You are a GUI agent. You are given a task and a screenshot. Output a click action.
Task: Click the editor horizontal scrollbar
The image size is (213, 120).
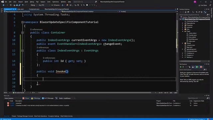(95, 93)
